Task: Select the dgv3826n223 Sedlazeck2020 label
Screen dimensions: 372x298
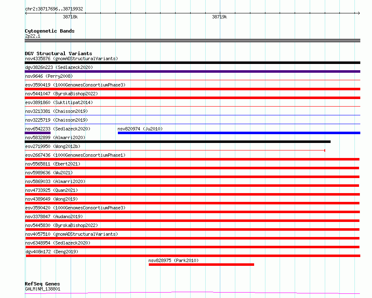Action: click(x=59, y=67)
